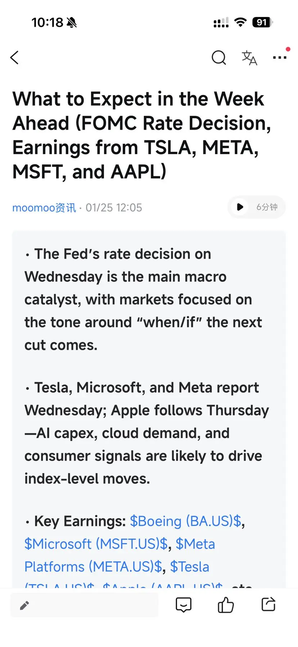Image resolution: width=298 pixels, height=647 pixels.
Task: Tap the Wi-Fi status icon
Action: (x=240, y=22)
